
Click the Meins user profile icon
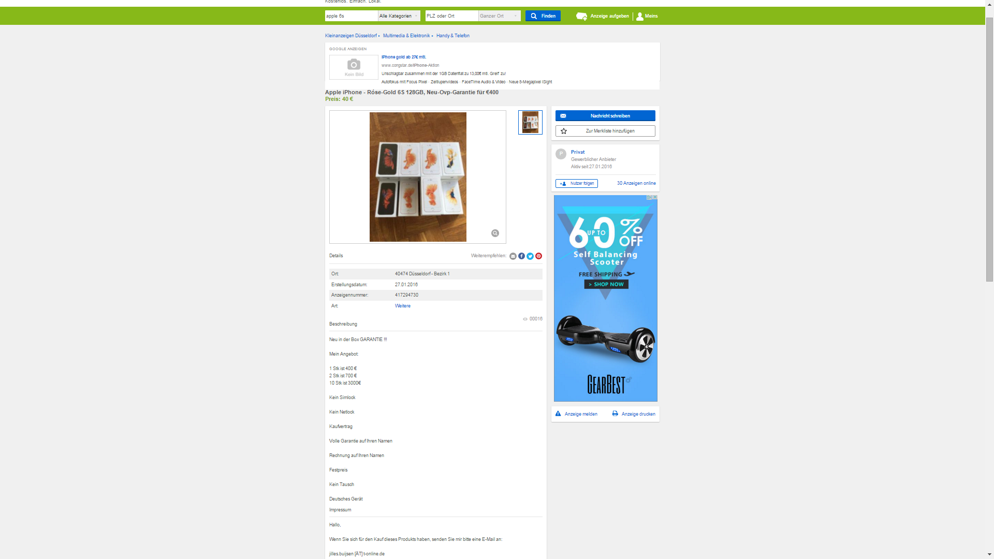(x=640, y=16)
